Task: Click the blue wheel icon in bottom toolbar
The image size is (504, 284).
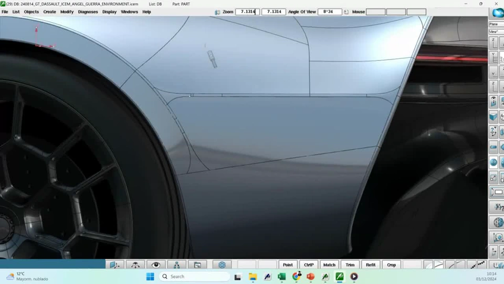Action: coord(222,265)
